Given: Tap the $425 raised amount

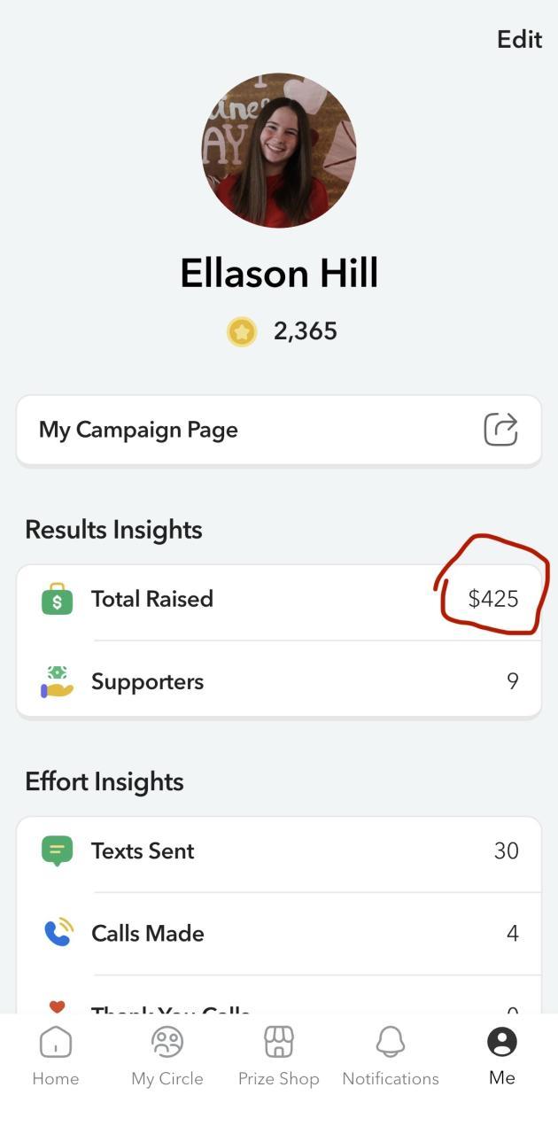Looking at the screenshot, I should (492, 599).
